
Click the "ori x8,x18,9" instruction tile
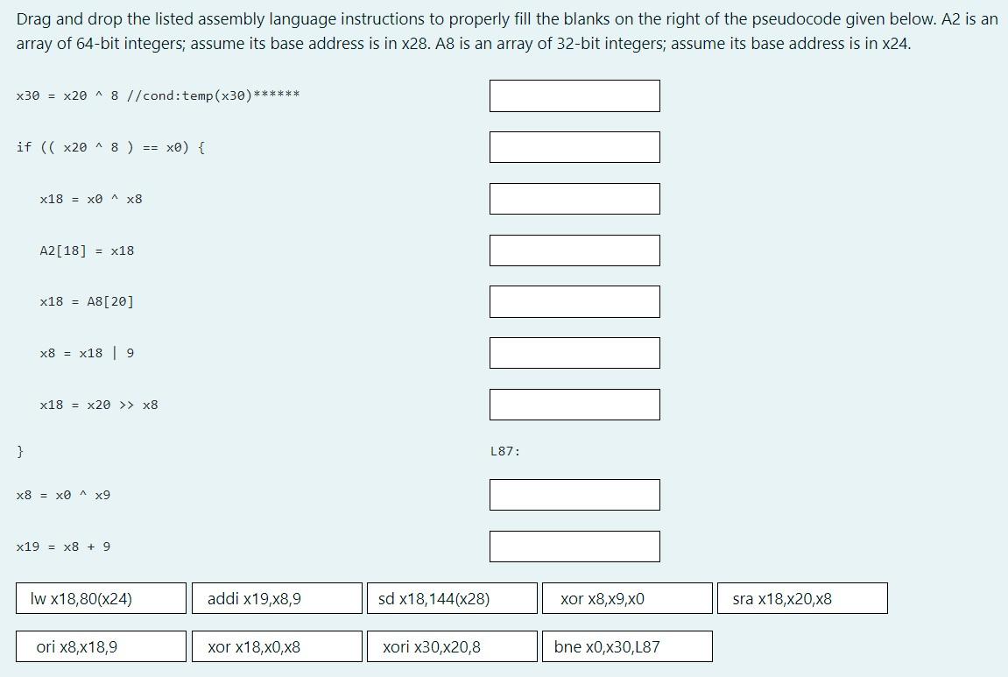click(x=100, y=646)
